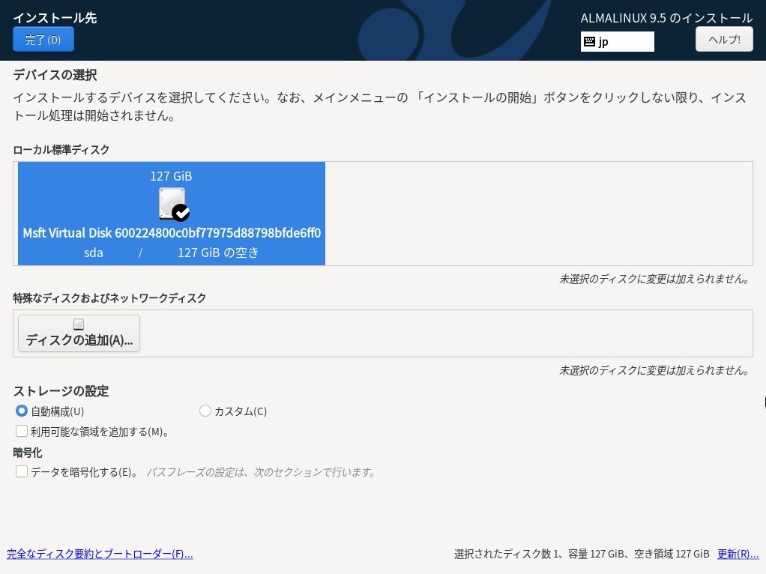Click the 127 GiB capacity label above disk
Viewport: 766px width, 574px height.
[x=171, y=176]
